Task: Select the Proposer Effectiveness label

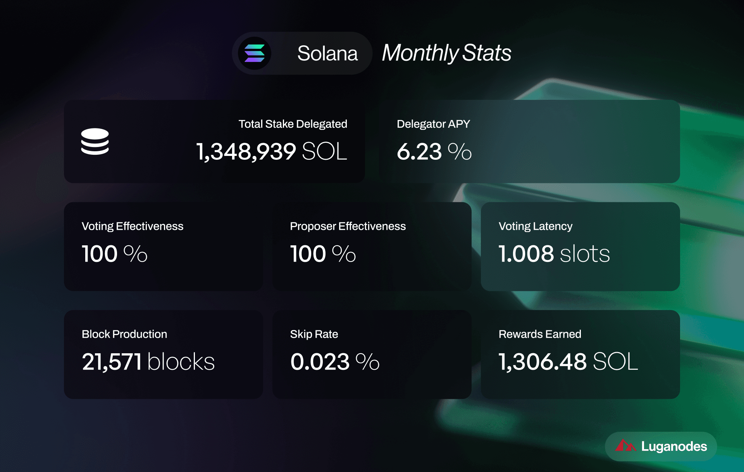Action: click(348, 226)
